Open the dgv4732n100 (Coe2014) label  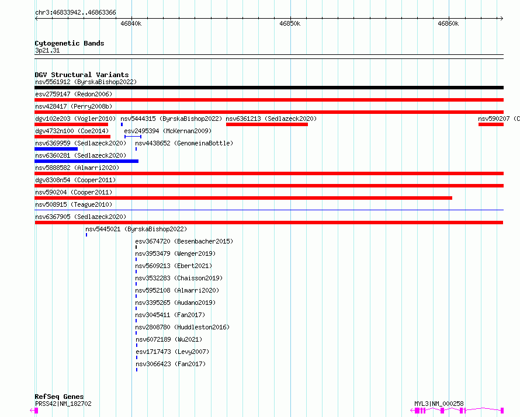(x=72, y=131)
